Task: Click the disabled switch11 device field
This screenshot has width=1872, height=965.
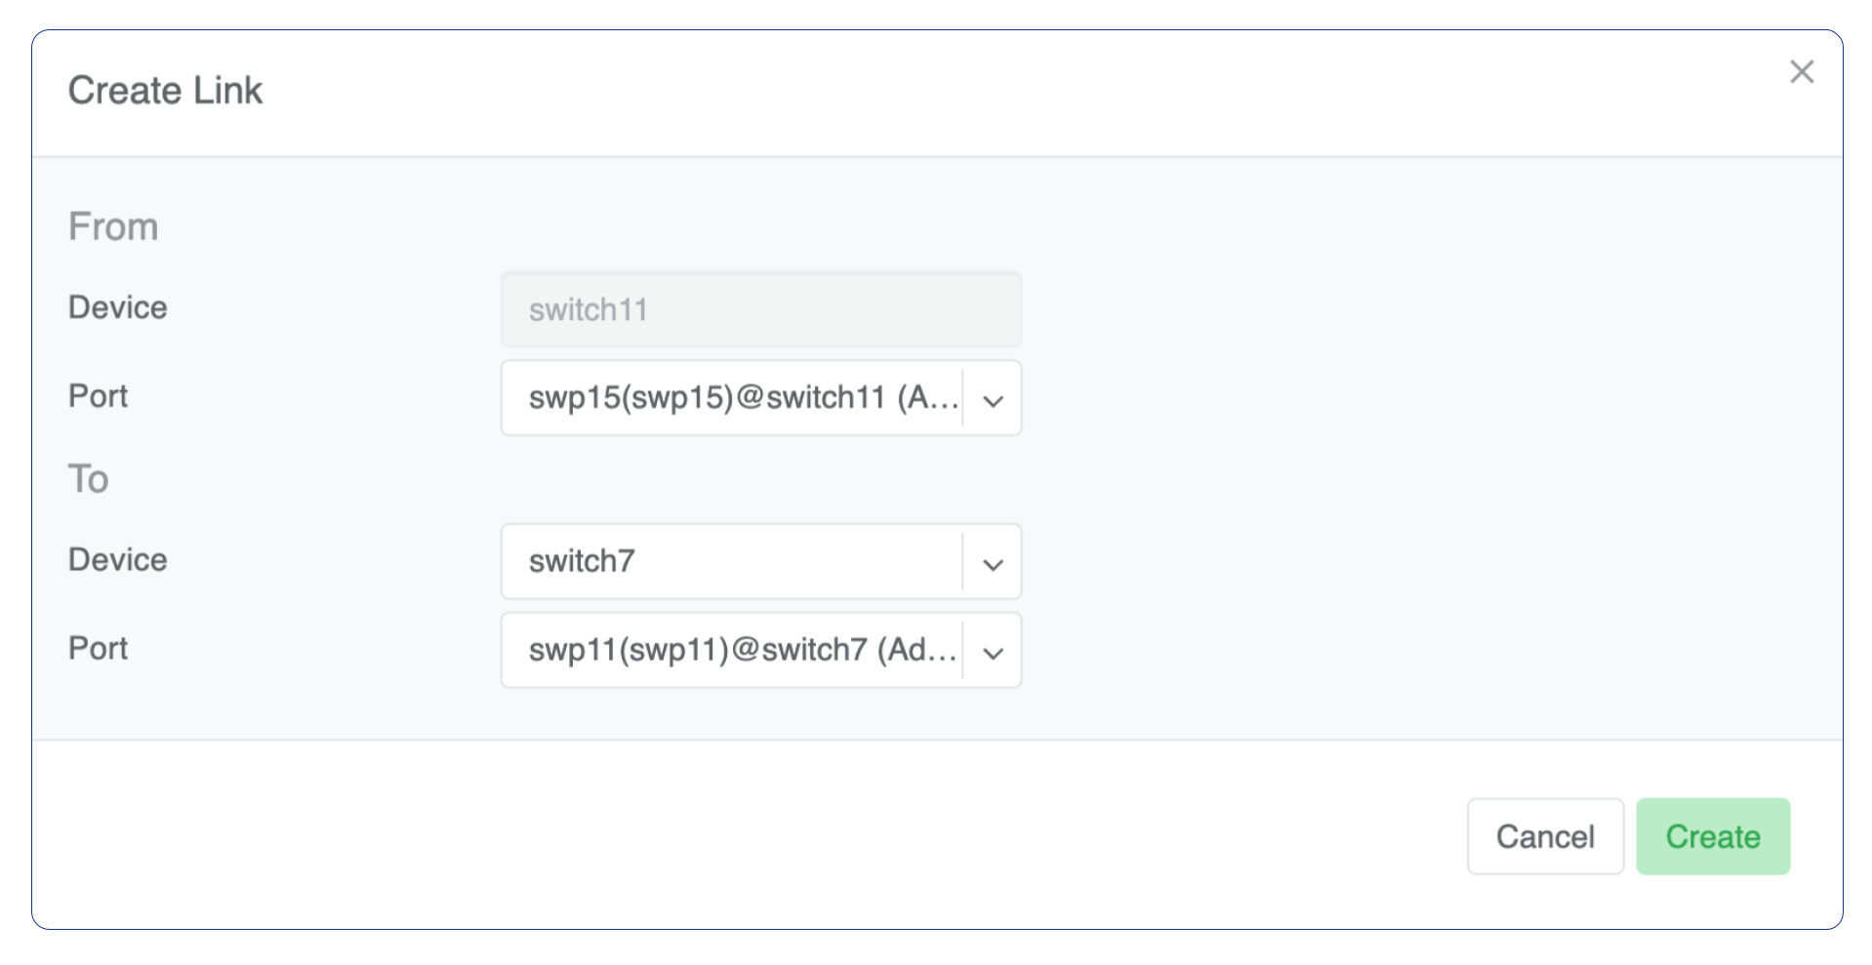Action: [760, 310]
